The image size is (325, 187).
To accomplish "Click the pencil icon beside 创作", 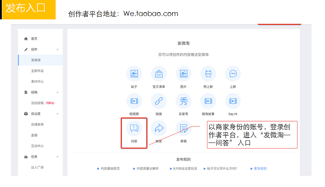I will pos(26,49).
